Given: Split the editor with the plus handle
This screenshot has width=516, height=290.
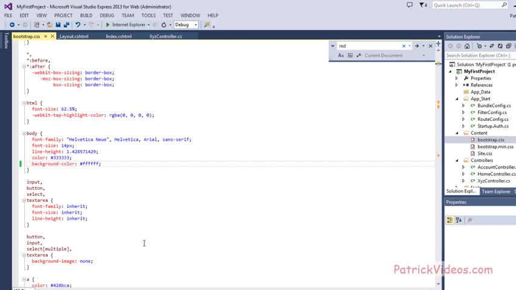Looking at the screenshot, I should [438, 43].
